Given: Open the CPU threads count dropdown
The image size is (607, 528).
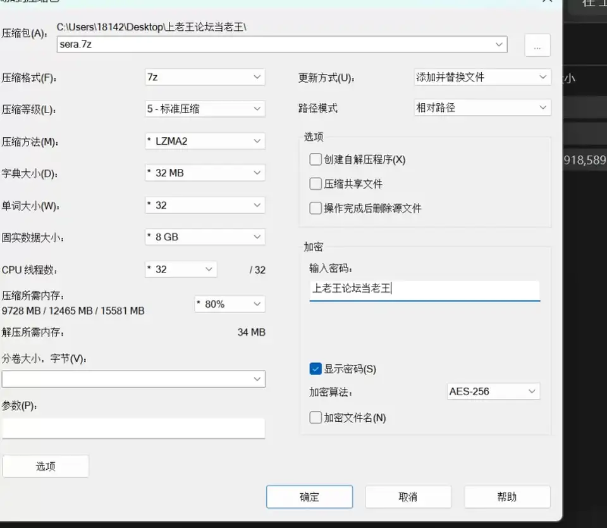Looking at the screenshot, I should click(181, 269).
